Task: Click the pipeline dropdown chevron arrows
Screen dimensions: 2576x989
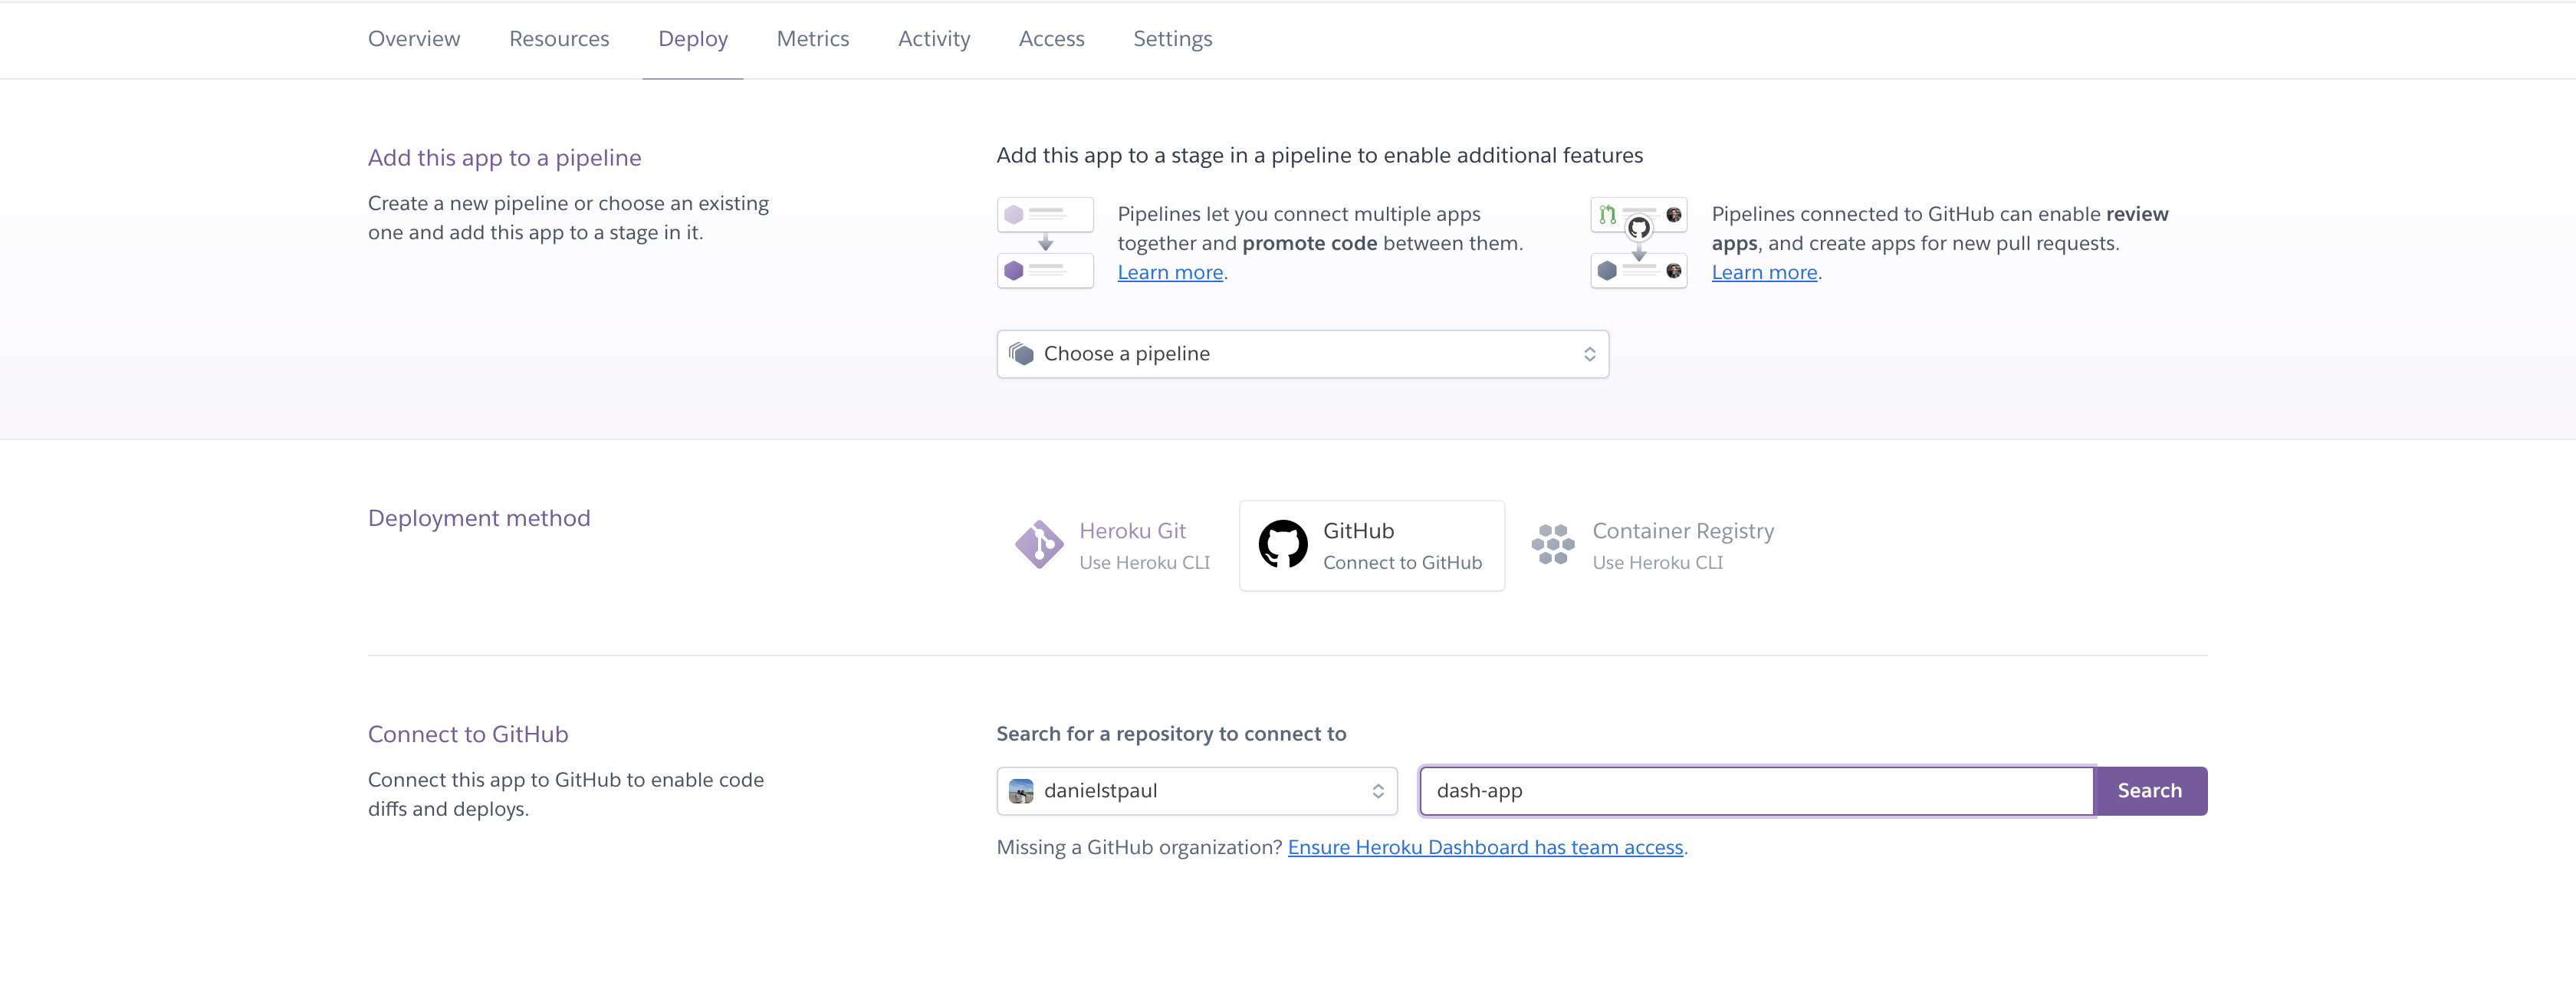Action: [x=1590, y=354]
